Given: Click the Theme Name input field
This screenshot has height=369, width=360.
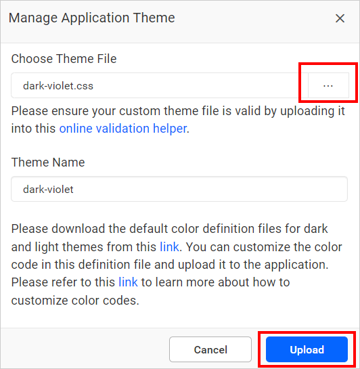Looking at the screenshot, I should [x=179, y=189].
